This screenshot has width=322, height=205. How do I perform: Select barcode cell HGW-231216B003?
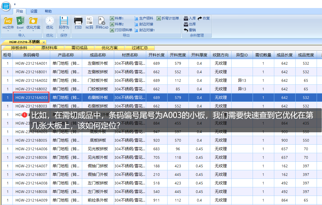31,106
